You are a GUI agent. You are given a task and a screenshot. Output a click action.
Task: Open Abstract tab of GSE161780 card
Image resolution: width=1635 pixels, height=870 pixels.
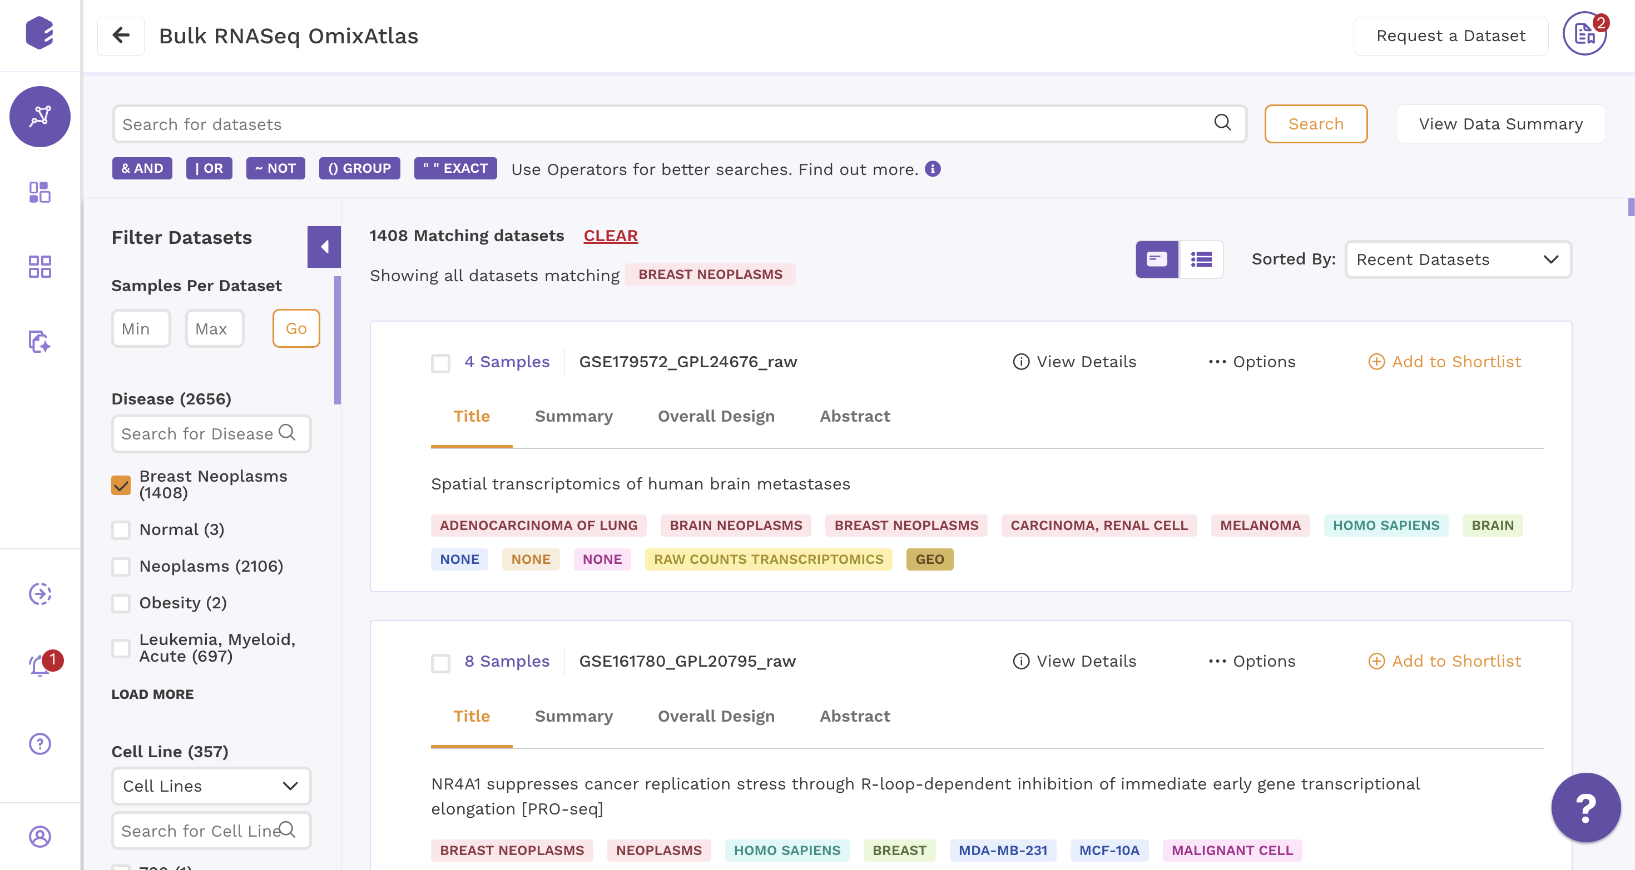pyautogui.click(x=855, y=716)
